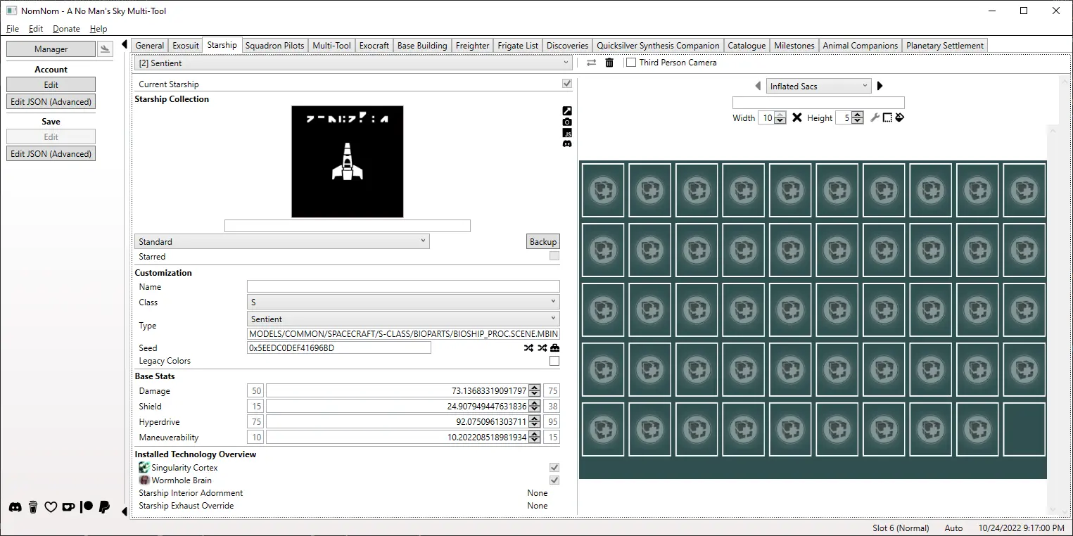The image size is (1073, 536).
Task: Click the Backup button
Action: [x=542, y=241]
